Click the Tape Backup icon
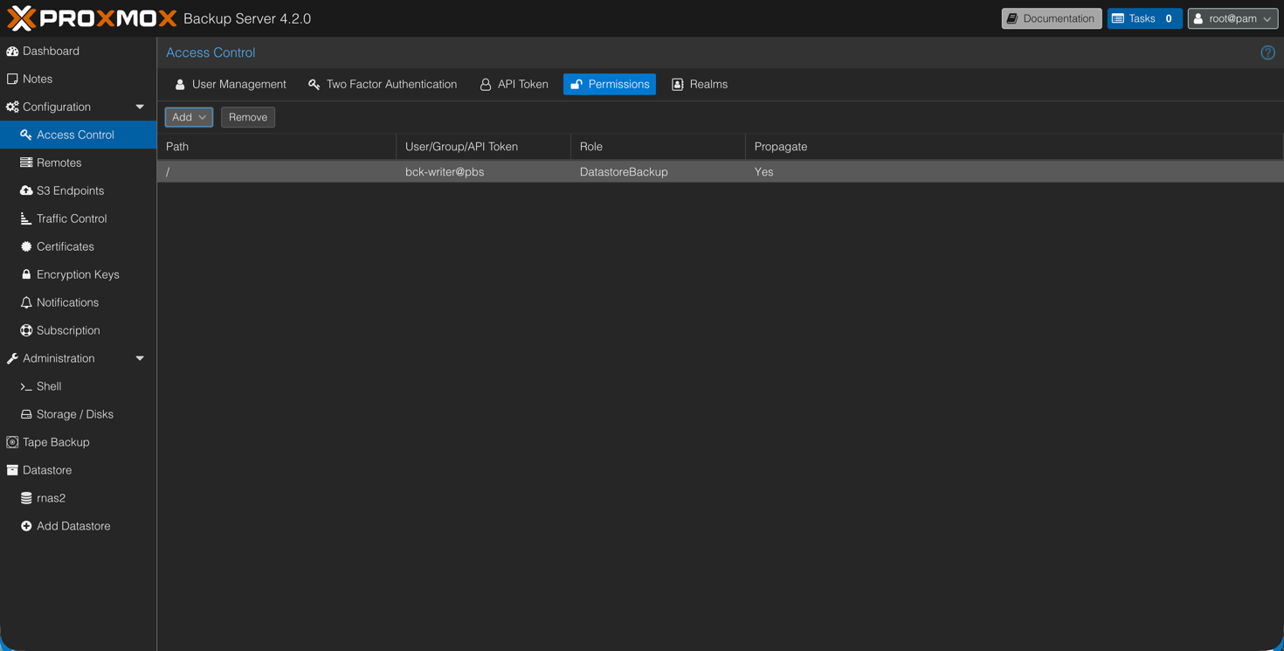 pyautogui.click(x=12, y=442)
